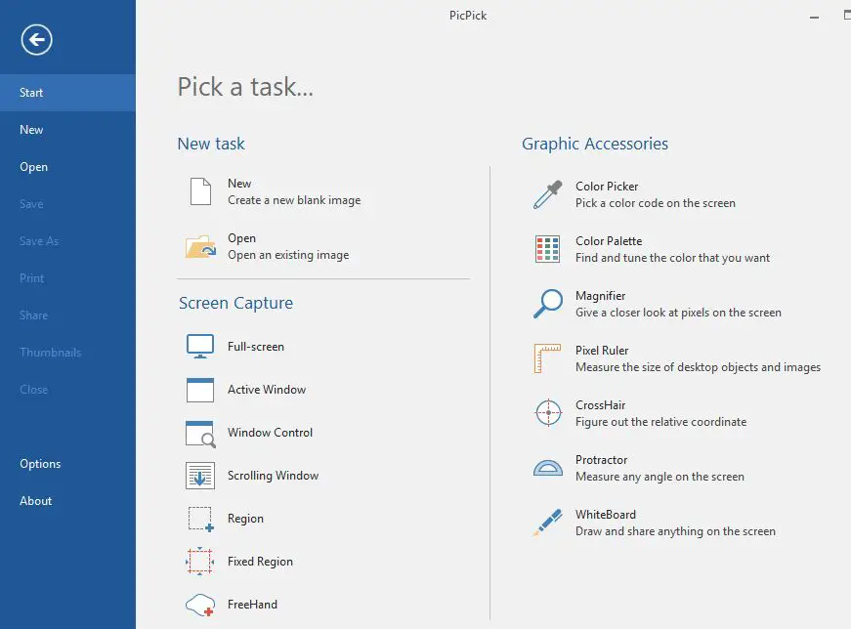Click the "Screen Capture" section heading
This screenshot has width=851, height=629.
235,303
